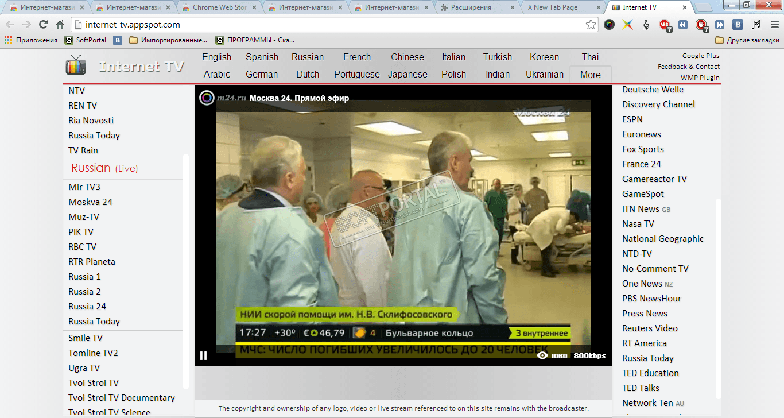Go forward with the browser forward arrow

click(26, 25)
